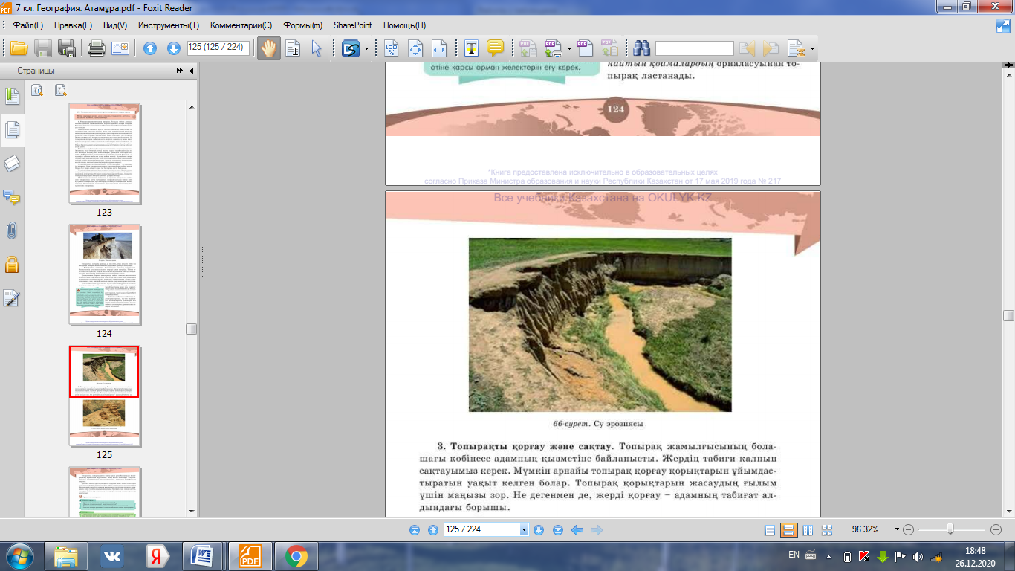Switch to Single Page view mode

[x=770, y=530]
